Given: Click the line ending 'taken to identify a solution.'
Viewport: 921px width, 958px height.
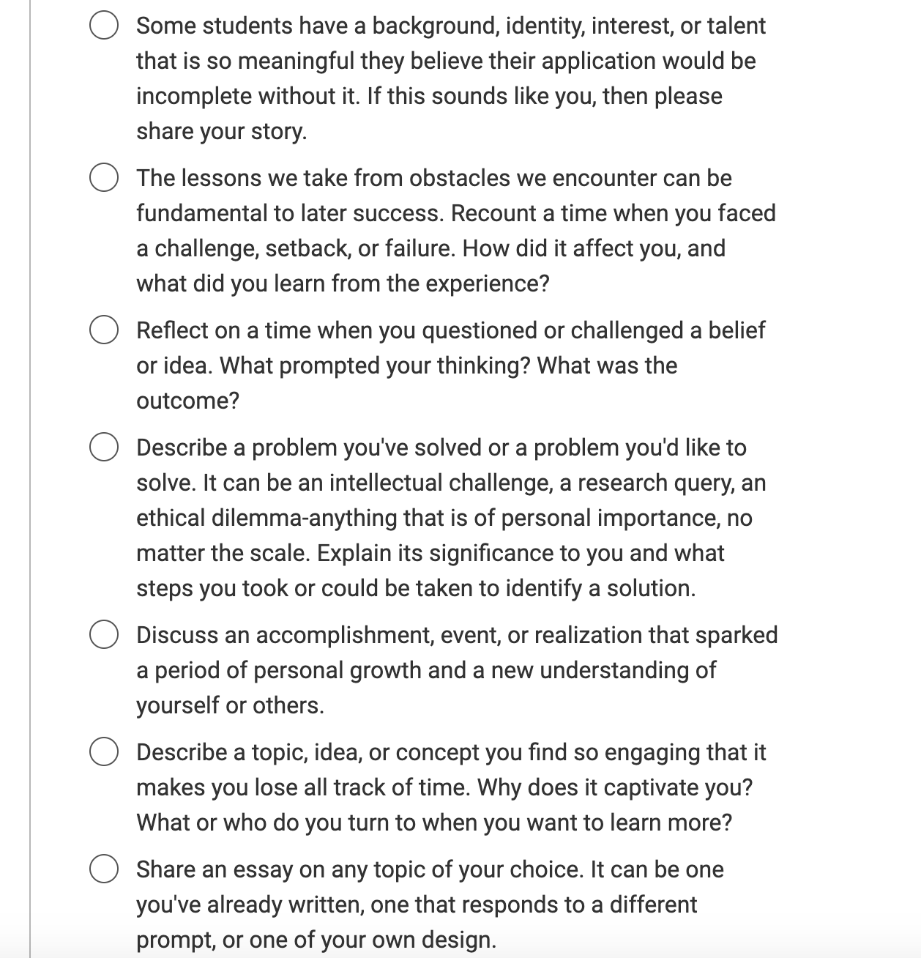Looking at the screenshot, I should point(416,588).
